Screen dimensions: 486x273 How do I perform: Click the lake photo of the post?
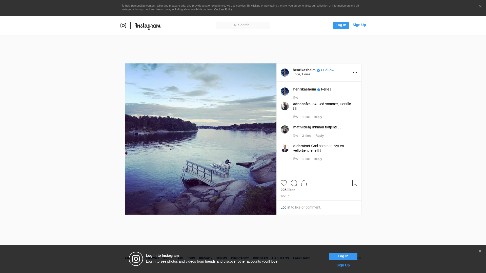(201, 139)
